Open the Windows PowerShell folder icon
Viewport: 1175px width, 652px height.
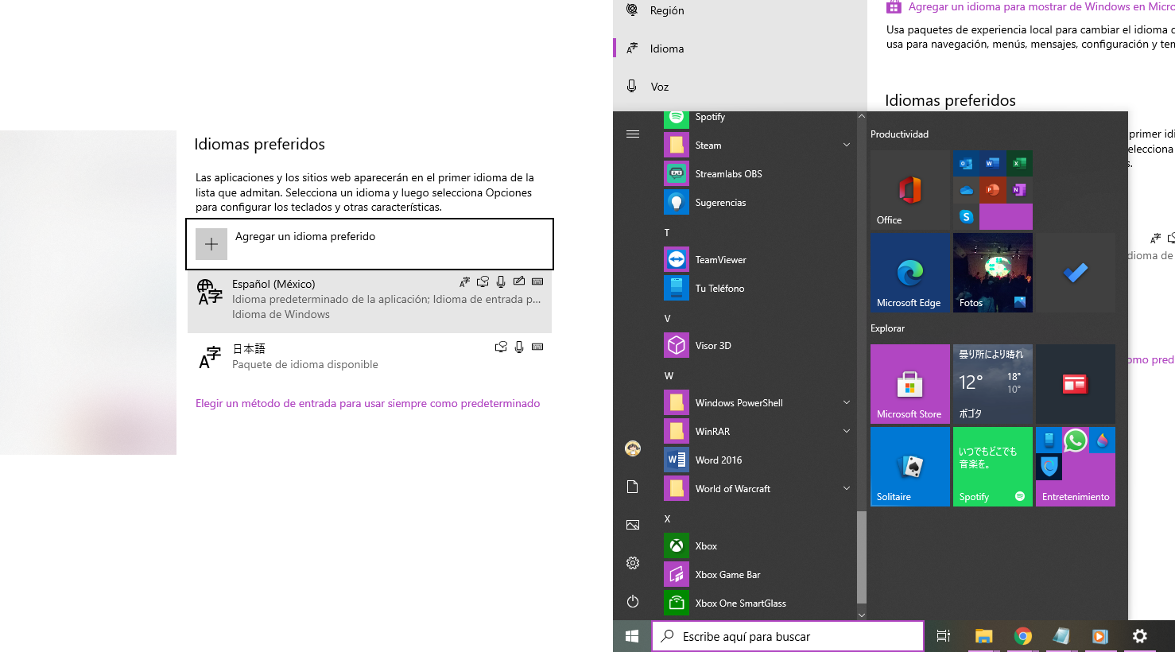[x=677, y=403]
